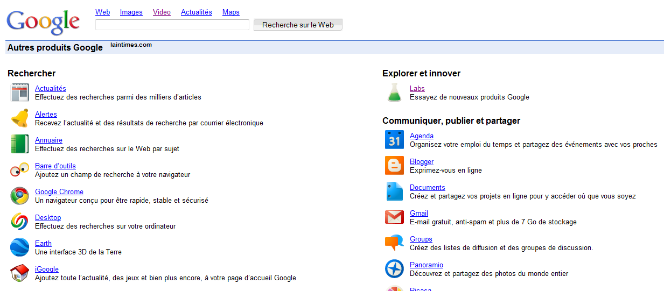Click text 'Découvrez et partagez des photos'
The height and width of the screenshot is (291, 664).
pos(489,273)
